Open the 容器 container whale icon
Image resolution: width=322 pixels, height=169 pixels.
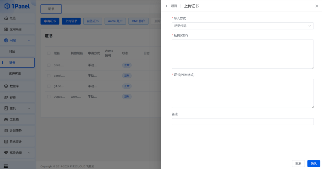[6, 97]
